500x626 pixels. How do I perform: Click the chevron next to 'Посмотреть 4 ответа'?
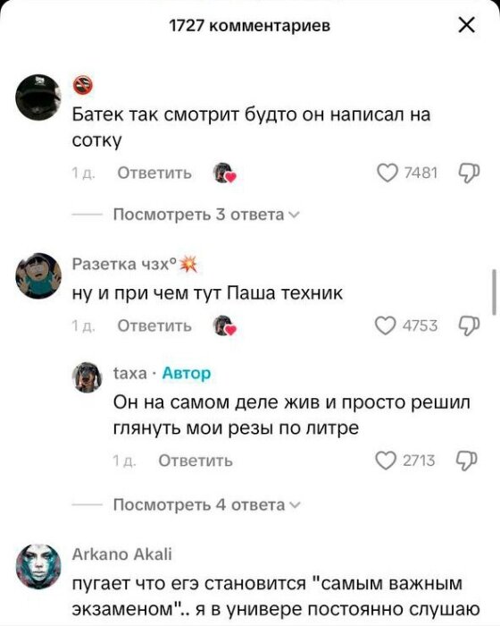pos(295,505)
